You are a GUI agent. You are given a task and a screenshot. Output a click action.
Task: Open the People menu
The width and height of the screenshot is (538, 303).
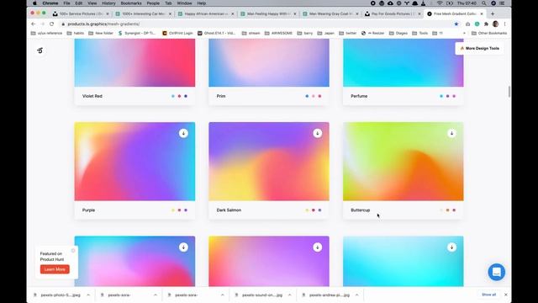tap(153, 3)
